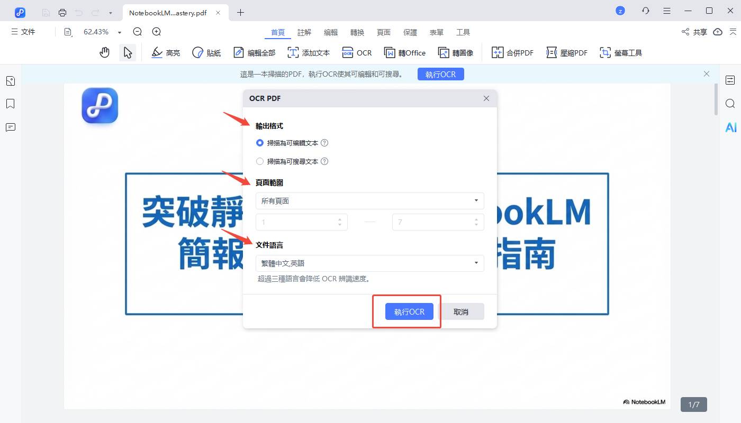Open the Merge PDF tool
This screenshot has height=423, width=741.
(x=512, y=52)
